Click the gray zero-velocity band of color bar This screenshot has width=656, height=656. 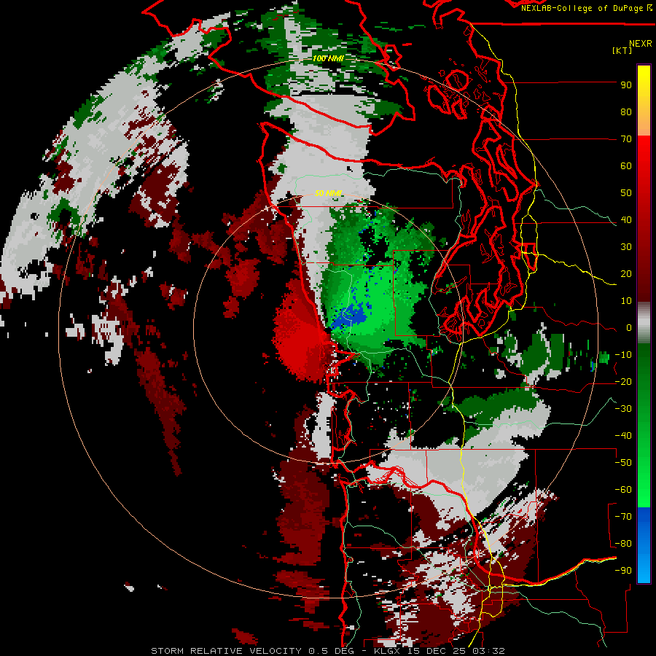[644, 323]
